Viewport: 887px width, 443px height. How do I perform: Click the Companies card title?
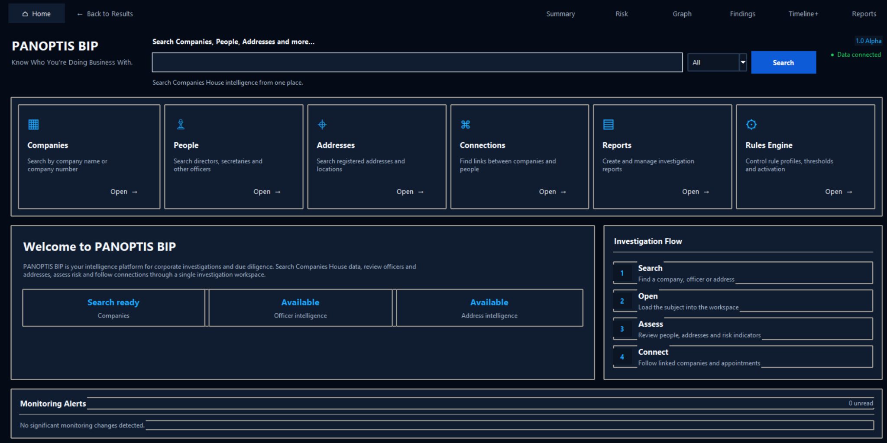48,145
